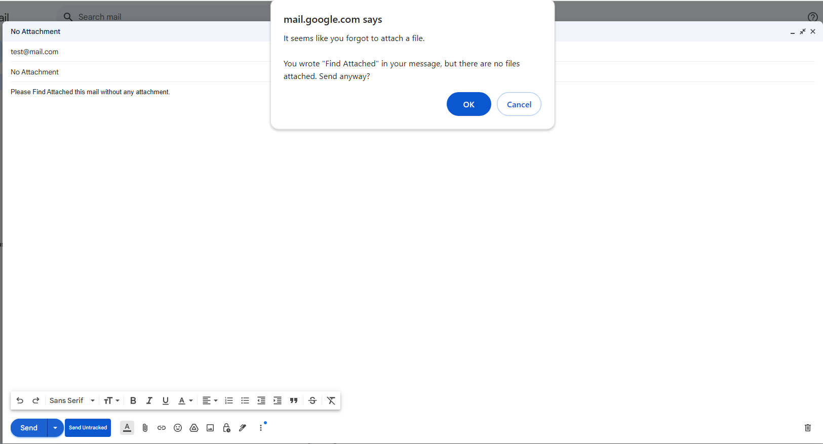Click into the message body text

pyautogui.click(x=90, y=92)
